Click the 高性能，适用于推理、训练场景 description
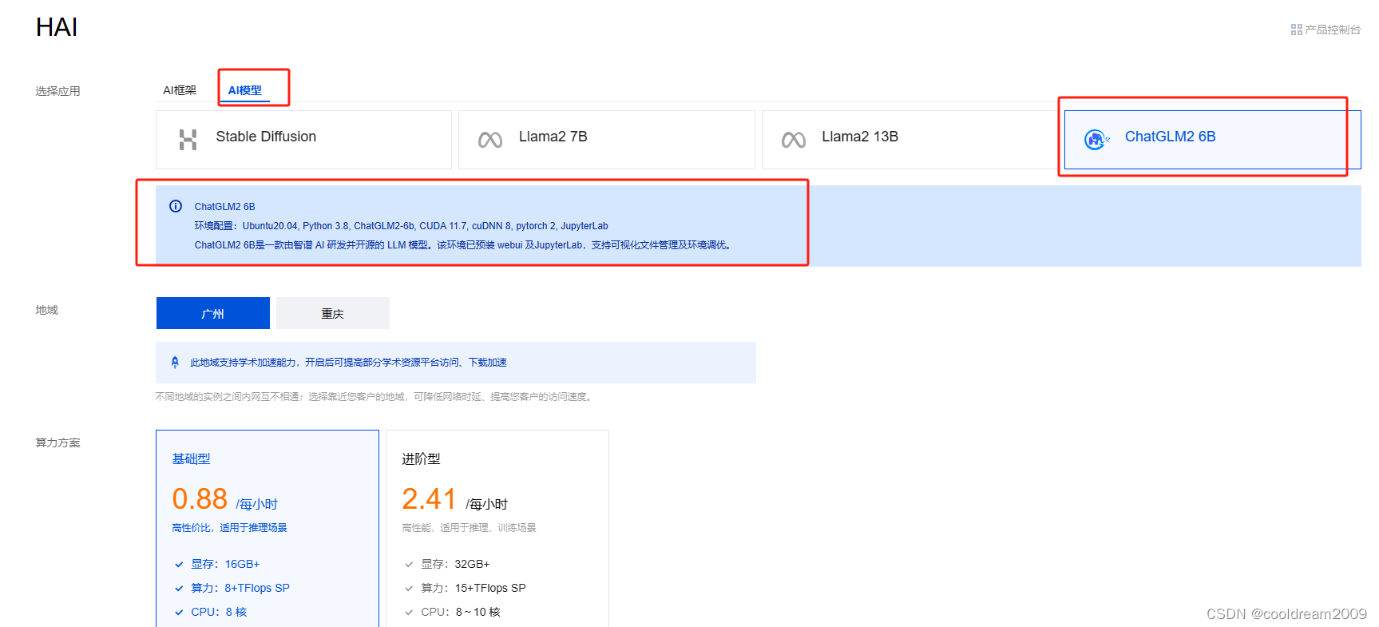The image size is (1379, 627). pos(469,528)
